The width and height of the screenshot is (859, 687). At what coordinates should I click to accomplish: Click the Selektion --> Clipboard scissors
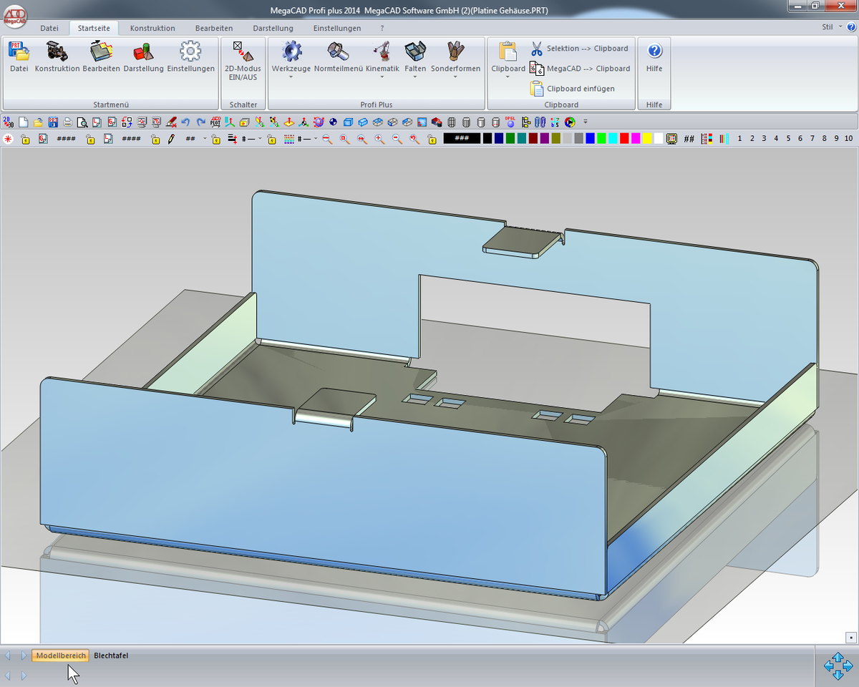[x=537, y=49]
